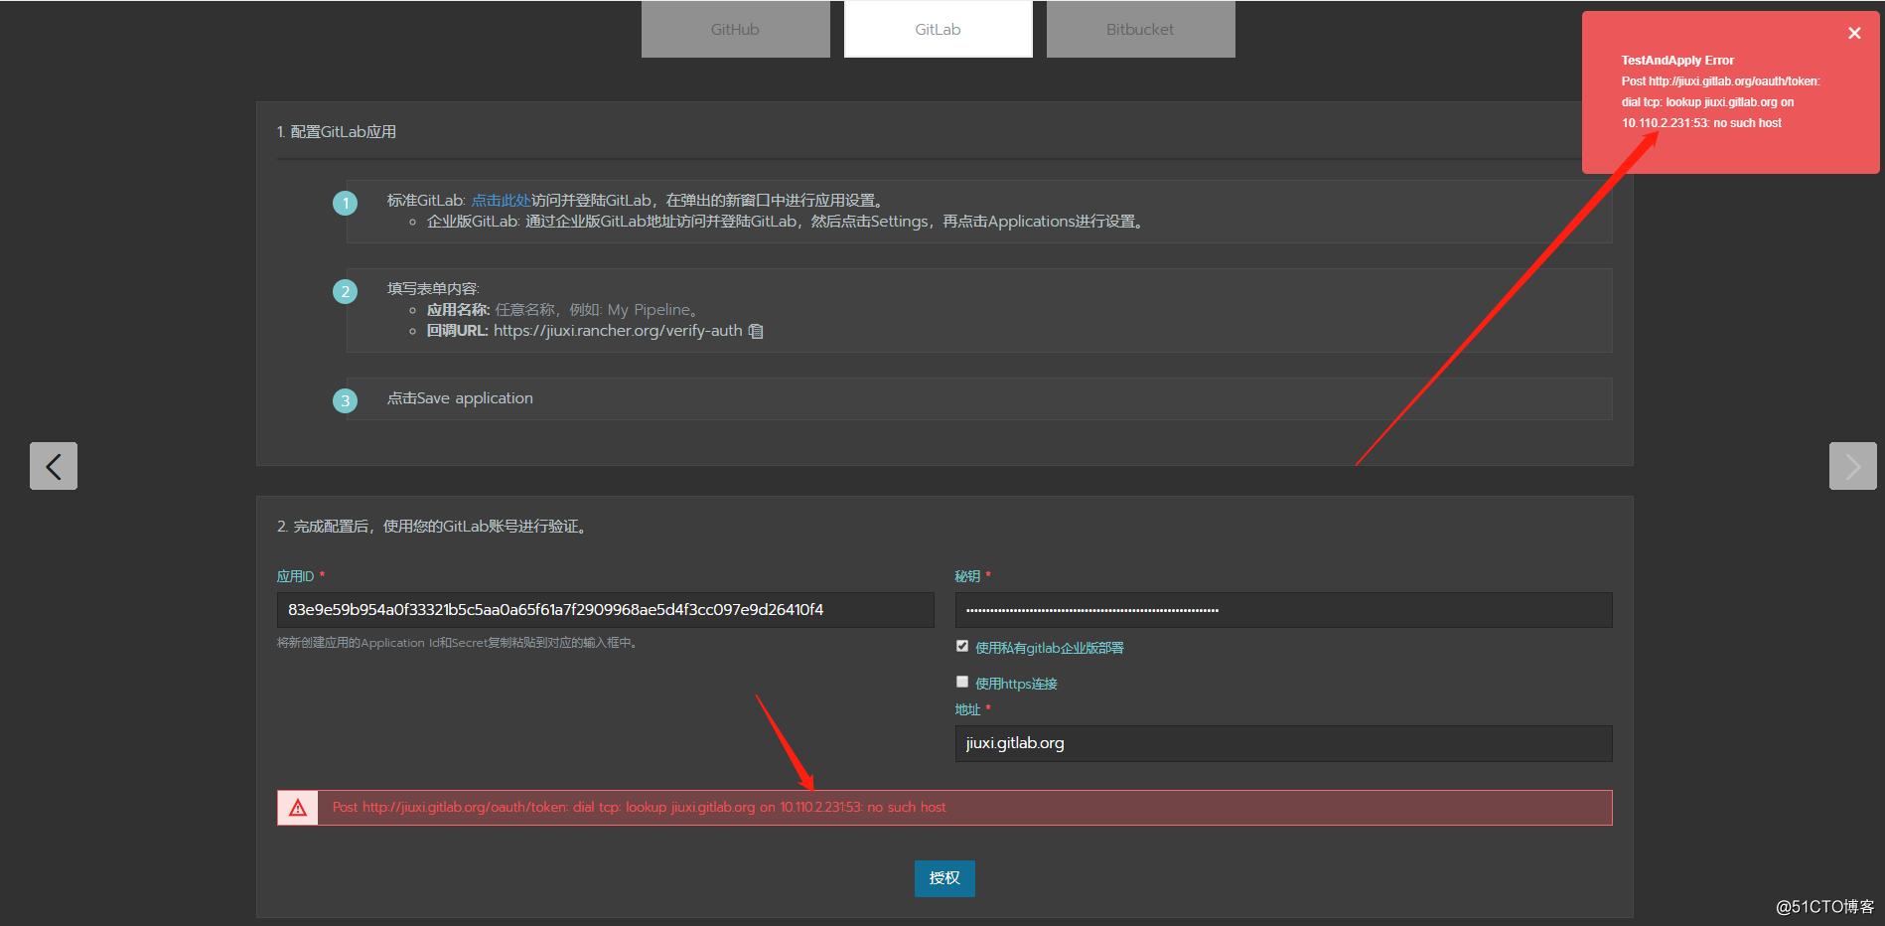
Task: Focus the 秘钥 secret field
Action: click(x=1283, y=610)
